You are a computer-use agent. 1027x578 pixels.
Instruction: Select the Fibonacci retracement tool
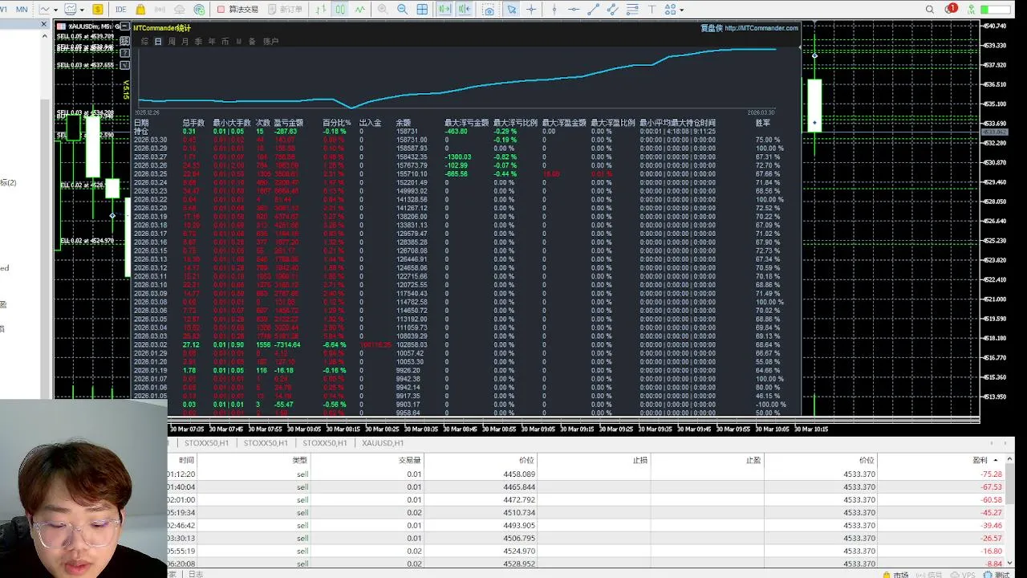click(x=632, y=10)
